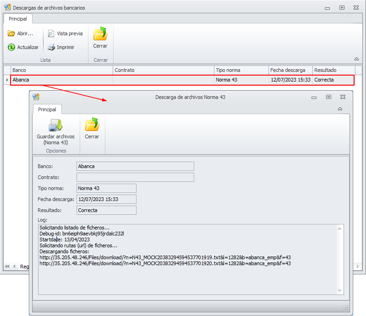Click app icon in Norma 43 window title bar
The width and height of the screenshot is (366, 316).
(x=36, y=97)
